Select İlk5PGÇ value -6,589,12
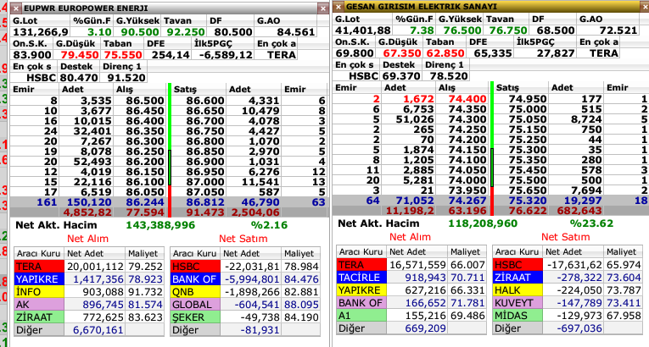The height and width of the screenshot is (347, 649). pos(226,55)
